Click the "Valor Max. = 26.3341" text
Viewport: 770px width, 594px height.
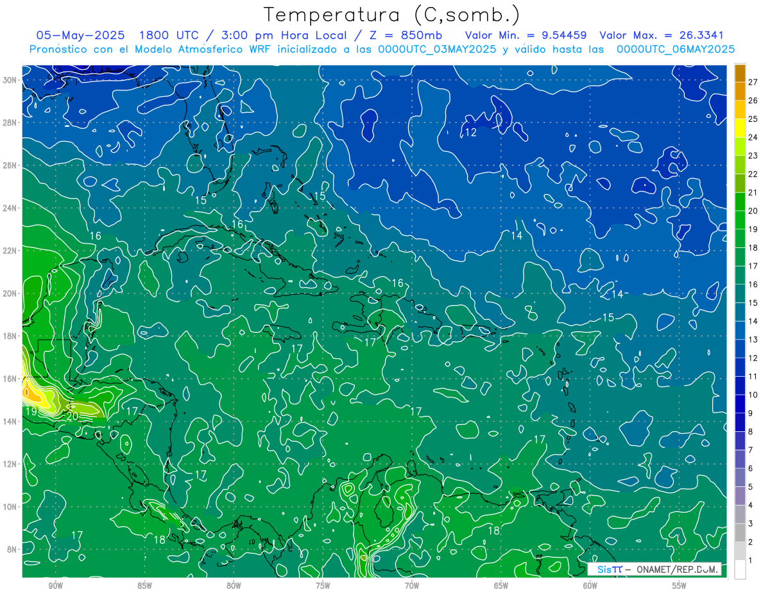tap(662, 35)
